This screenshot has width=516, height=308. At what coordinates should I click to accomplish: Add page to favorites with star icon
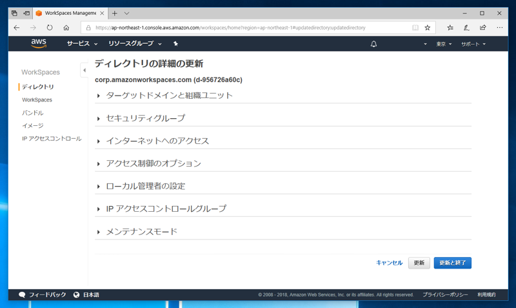[428, 28]
